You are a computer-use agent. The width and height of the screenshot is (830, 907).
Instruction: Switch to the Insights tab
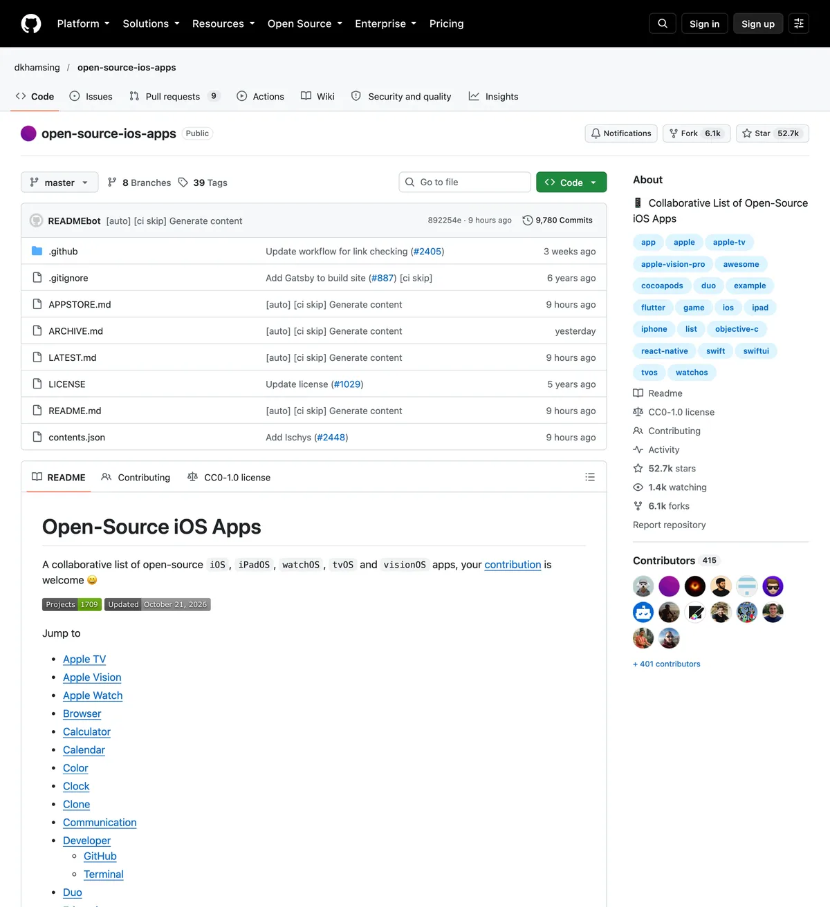click(x=493, y=97)
